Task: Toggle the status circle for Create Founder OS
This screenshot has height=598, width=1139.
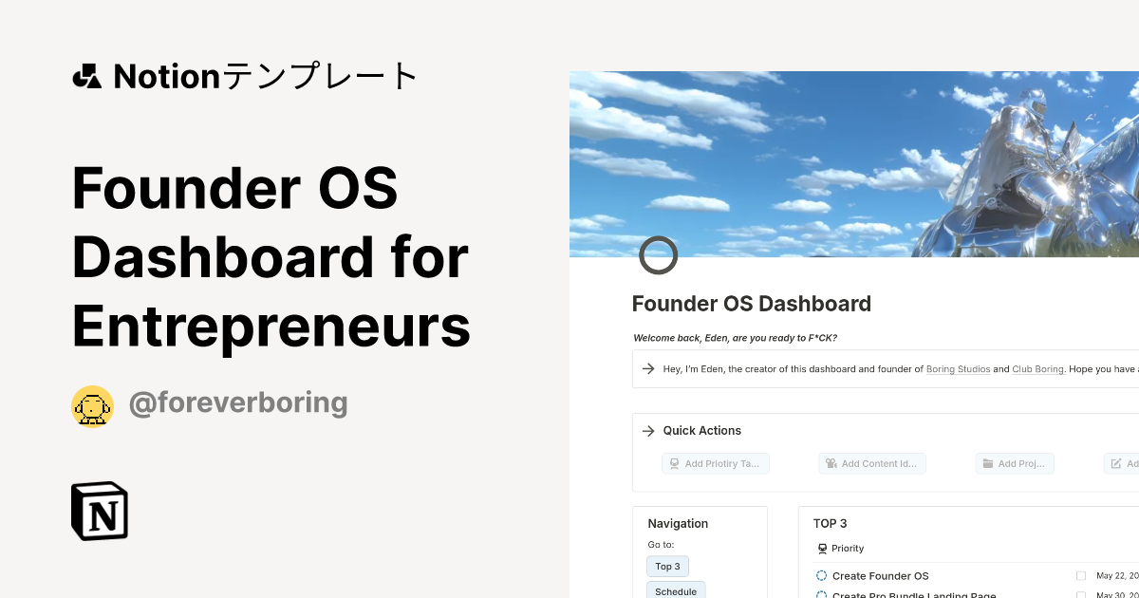Action: [820, 575]
